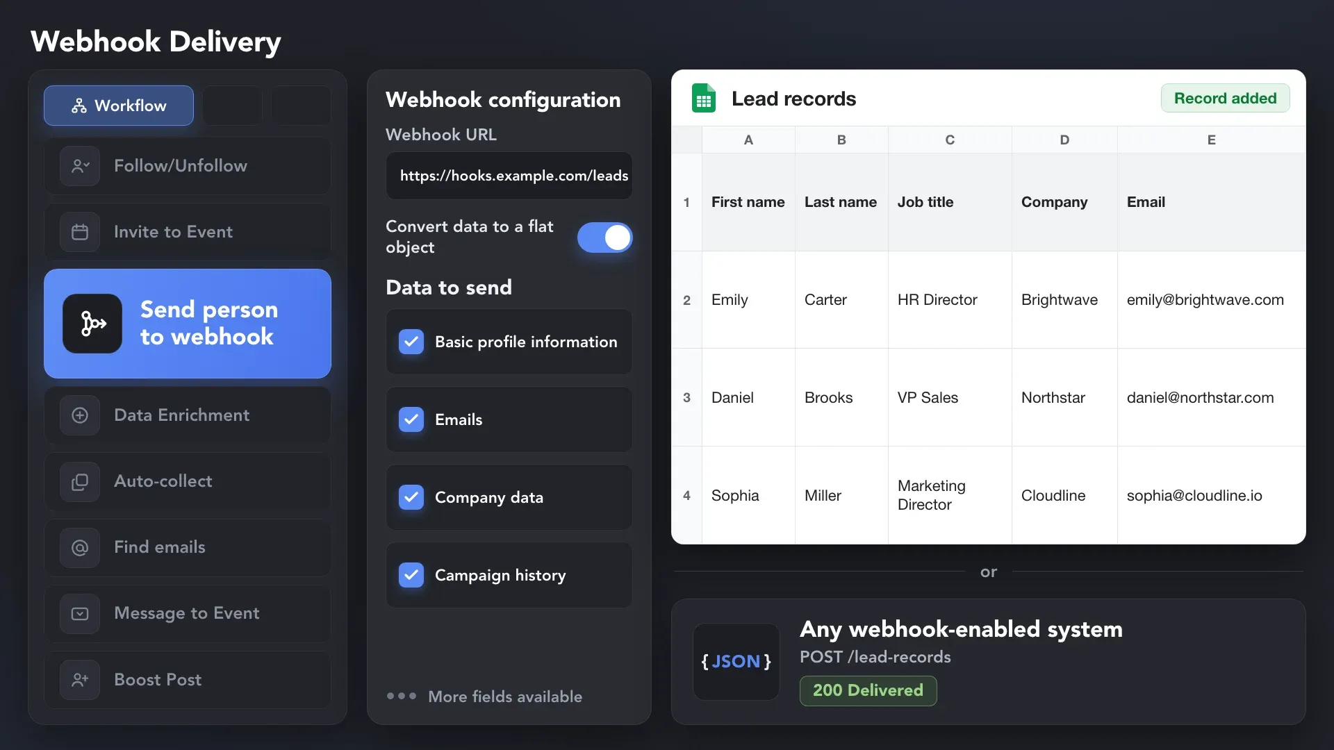Click sophia@cloudline.io cell
Image resolution: width=1334 pixels, height=750 pixels.
click(1212, 495)
